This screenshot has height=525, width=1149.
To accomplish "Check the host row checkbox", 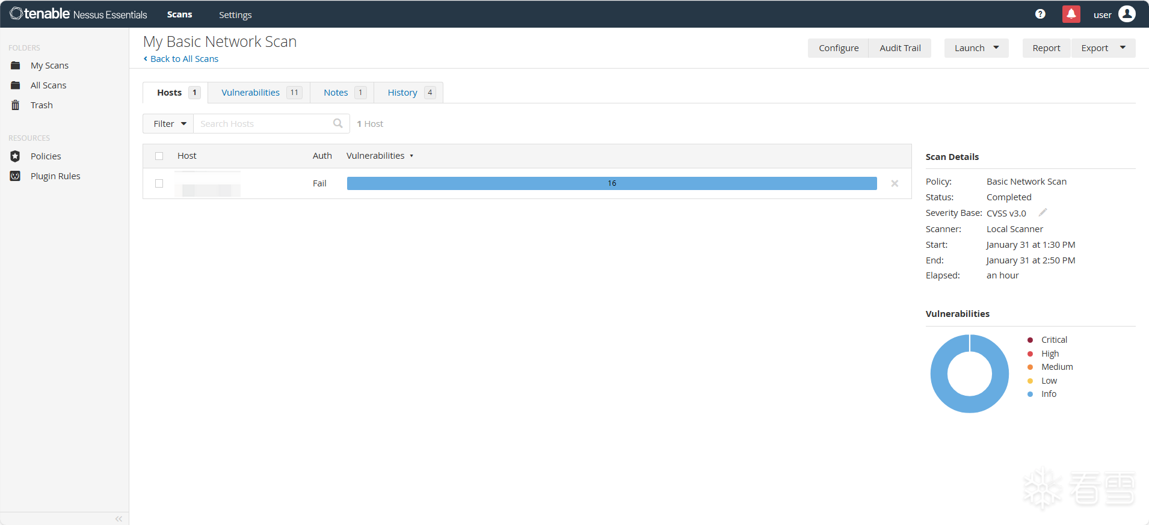I will point(159,183).
